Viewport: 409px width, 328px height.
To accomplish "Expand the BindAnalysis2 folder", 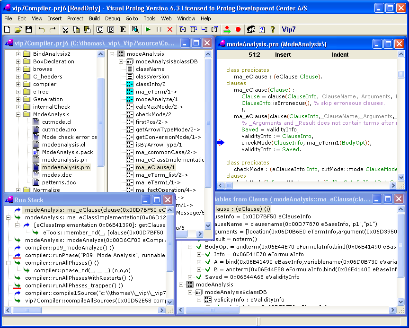I will 18,54.
